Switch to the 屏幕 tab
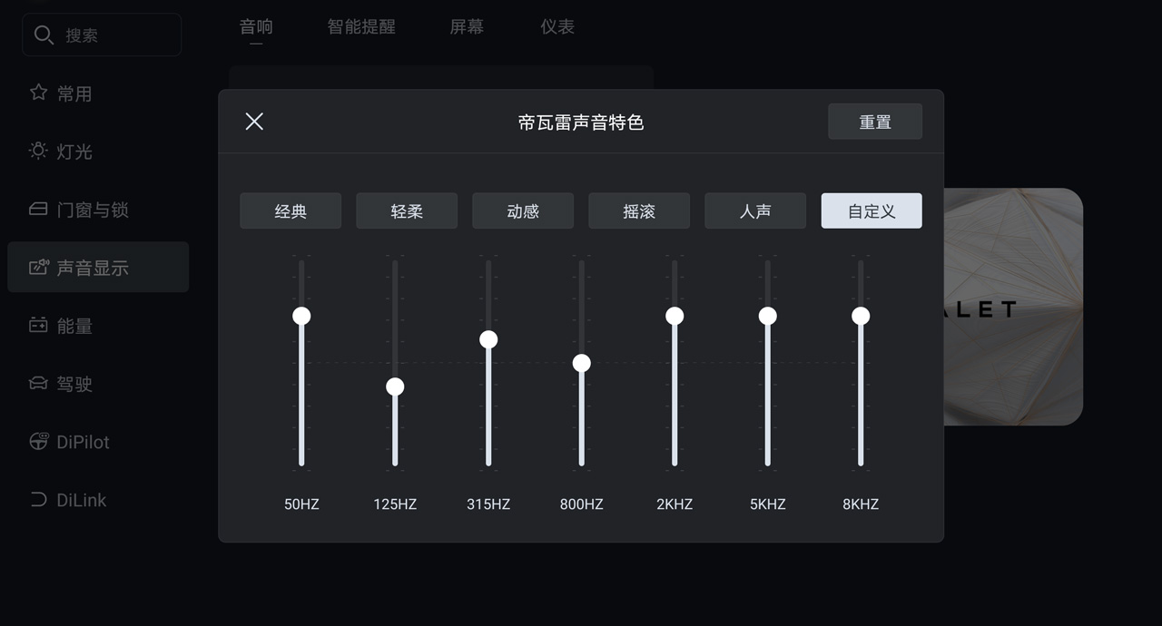1162x626 pixels. point(466,26)
